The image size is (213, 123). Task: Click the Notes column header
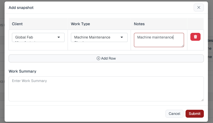(x=139, y=24)
